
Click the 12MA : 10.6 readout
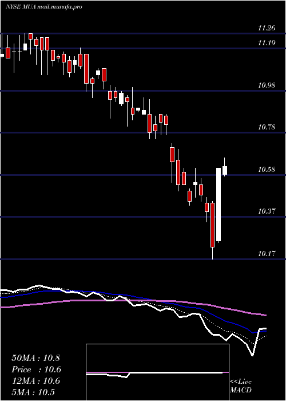(35, 381)
